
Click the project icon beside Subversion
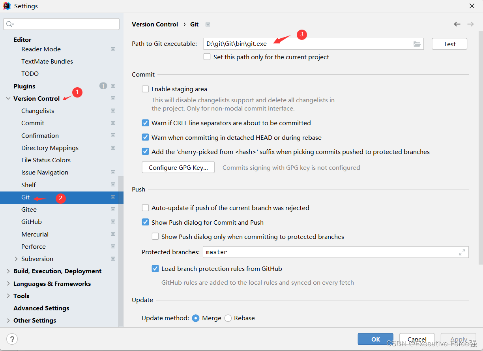click(113, 259)
